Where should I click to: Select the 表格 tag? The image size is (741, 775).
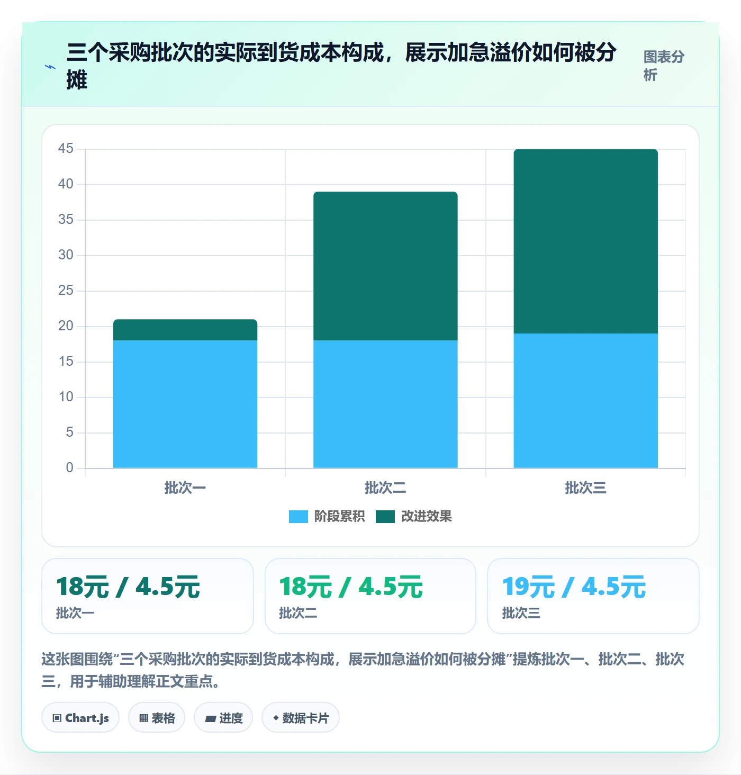tap(157, 718)
